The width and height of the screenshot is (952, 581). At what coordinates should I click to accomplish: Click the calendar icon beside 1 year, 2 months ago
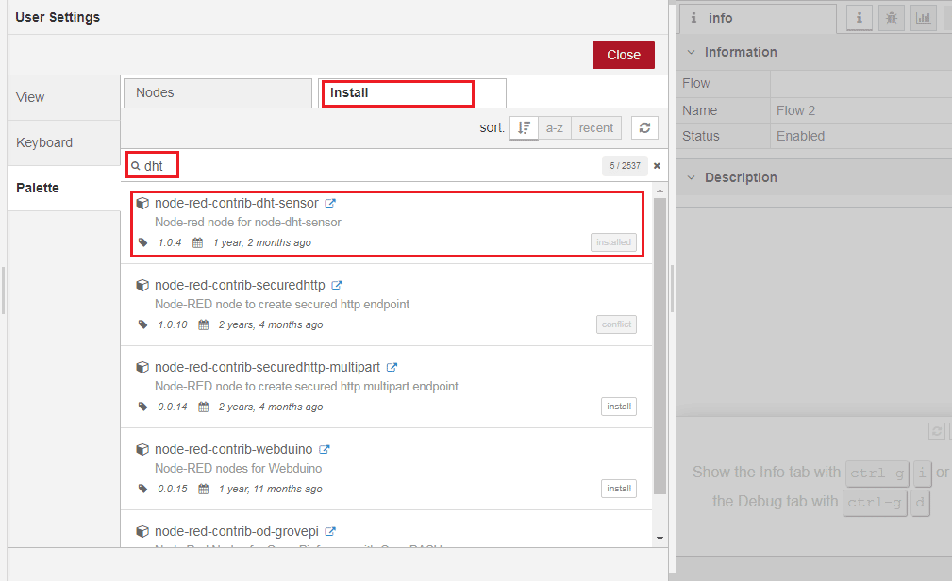[198, 242]
